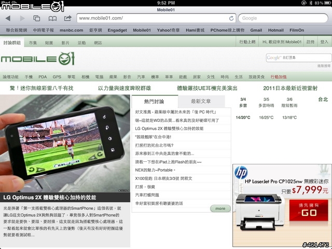The height and width of the screenshot is (249, 332).
Task: Open the 論壇功能 menu
Action: pos(10,77)
